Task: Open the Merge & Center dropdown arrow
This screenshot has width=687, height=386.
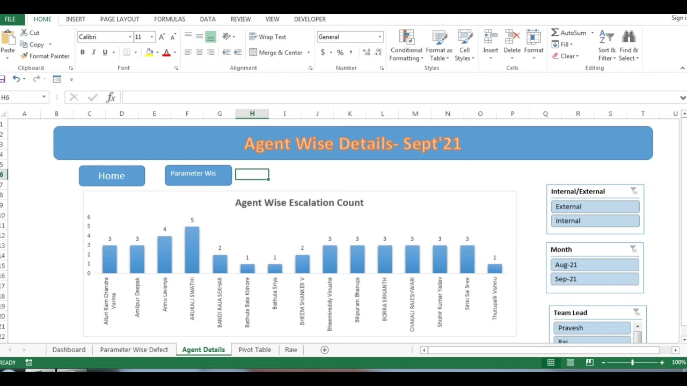Action: click(x=309, y=53)
